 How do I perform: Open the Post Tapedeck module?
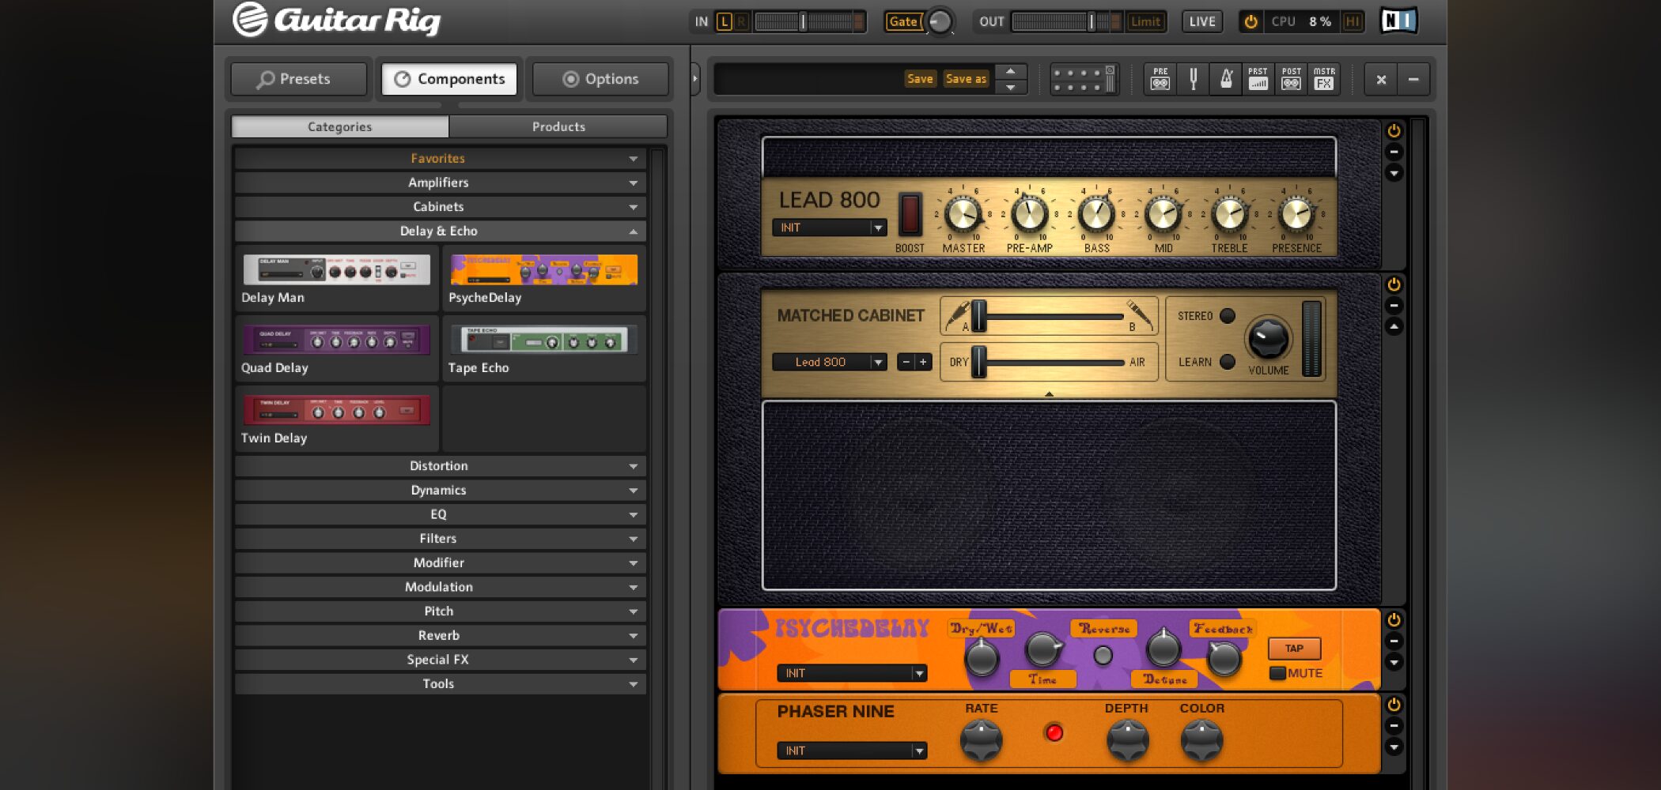pos(1292,79)
